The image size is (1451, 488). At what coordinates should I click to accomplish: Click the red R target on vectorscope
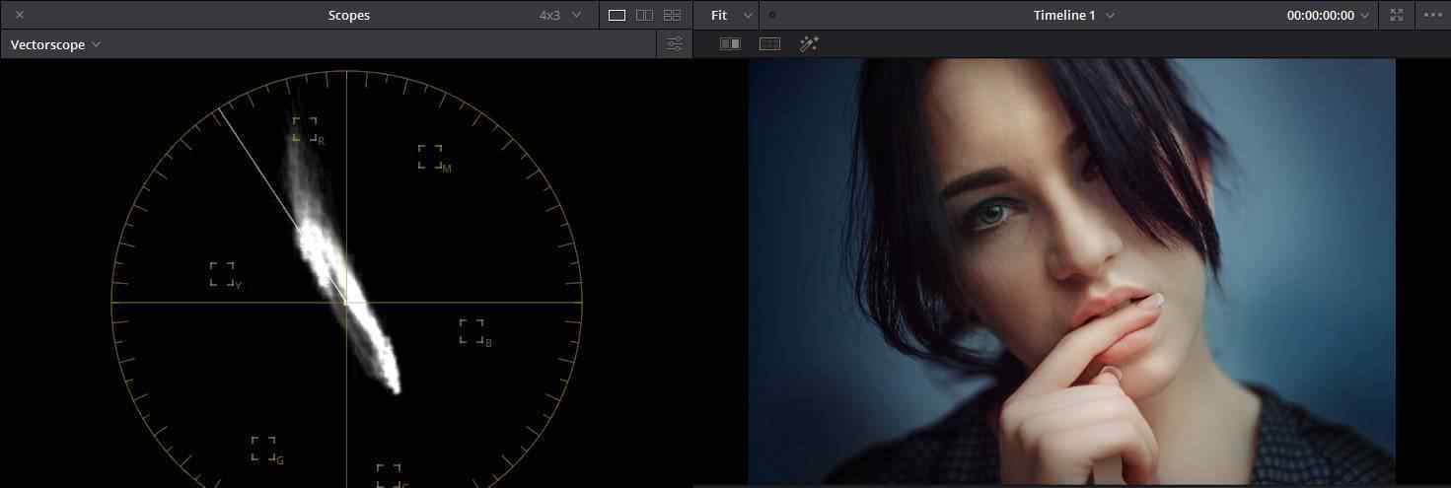[x=305, y=129]
